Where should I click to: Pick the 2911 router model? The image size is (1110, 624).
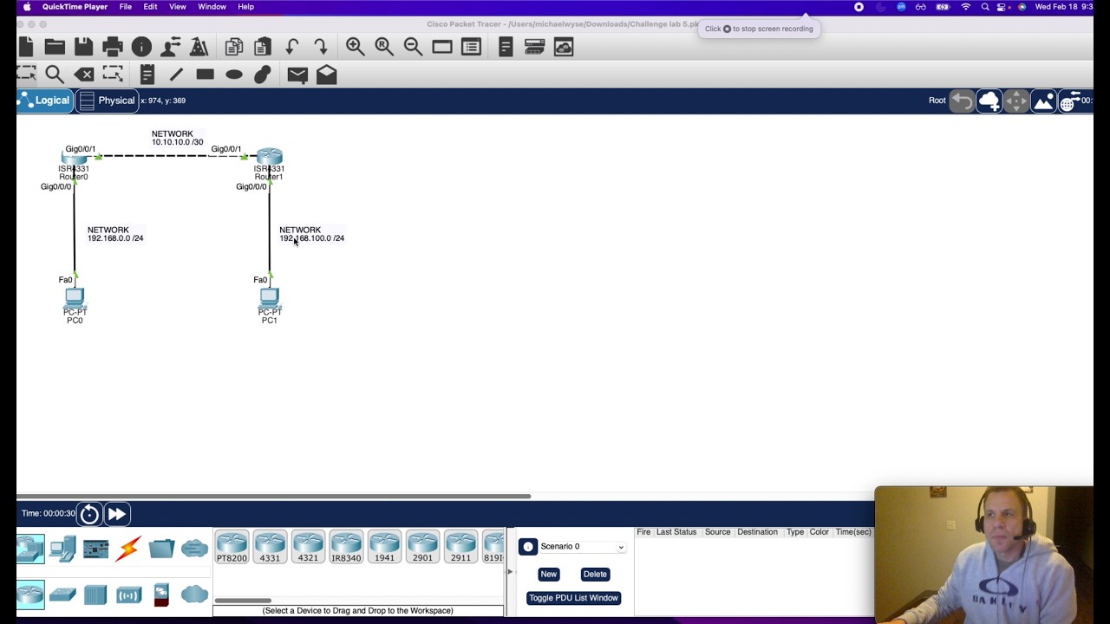click(460, 548)
